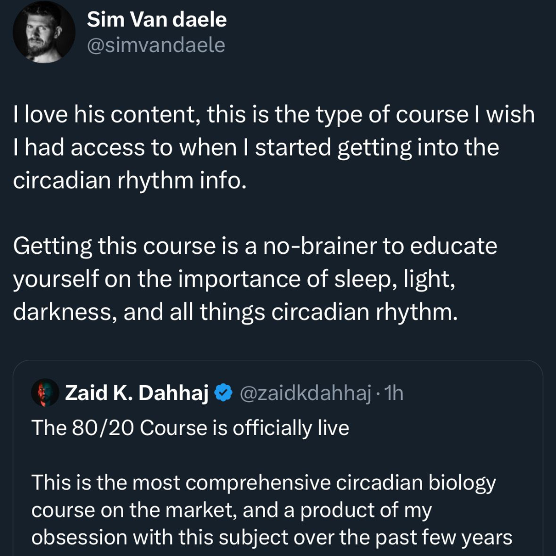Click the @zaidkdahhaj handle
556x556 pixels.
coord(305,394)
